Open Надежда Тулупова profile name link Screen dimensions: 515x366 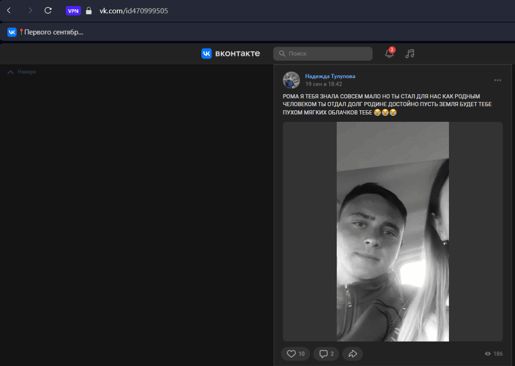click(330, 76)
